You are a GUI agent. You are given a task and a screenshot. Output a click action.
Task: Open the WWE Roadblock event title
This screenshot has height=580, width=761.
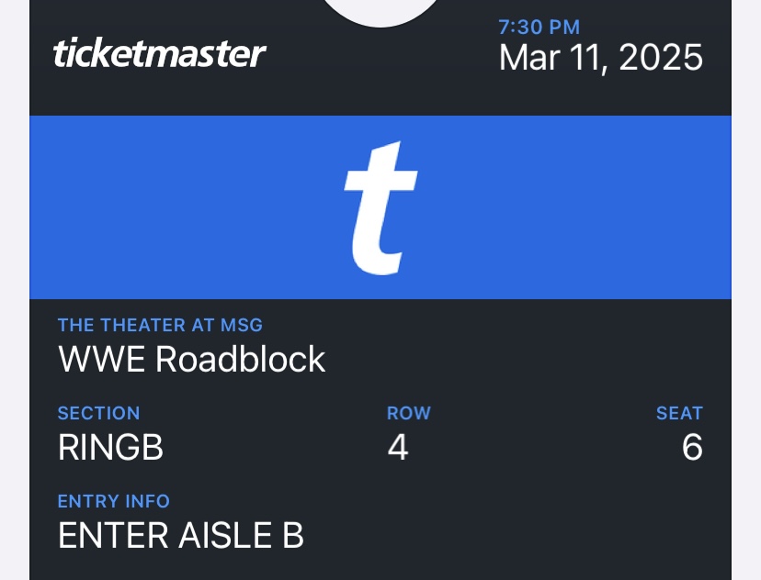click(x=191, y=359)
